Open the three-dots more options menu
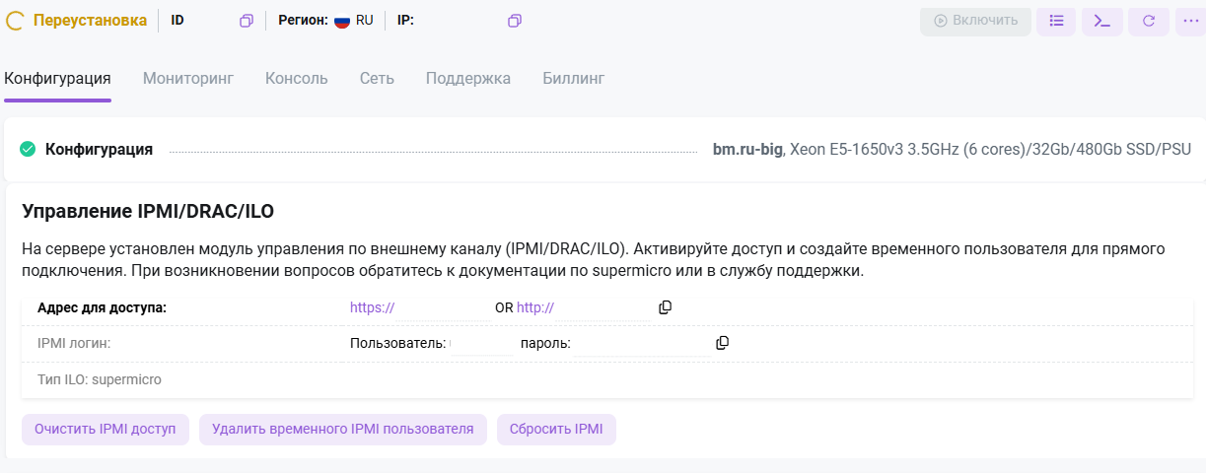Viewport: 1206px width, 473px height. (x=1189, y=21)
